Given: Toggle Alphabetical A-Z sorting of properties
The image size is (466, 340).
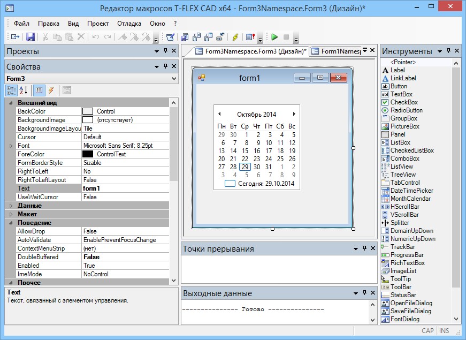Looking at the screenshot, I should pos(24,90).
